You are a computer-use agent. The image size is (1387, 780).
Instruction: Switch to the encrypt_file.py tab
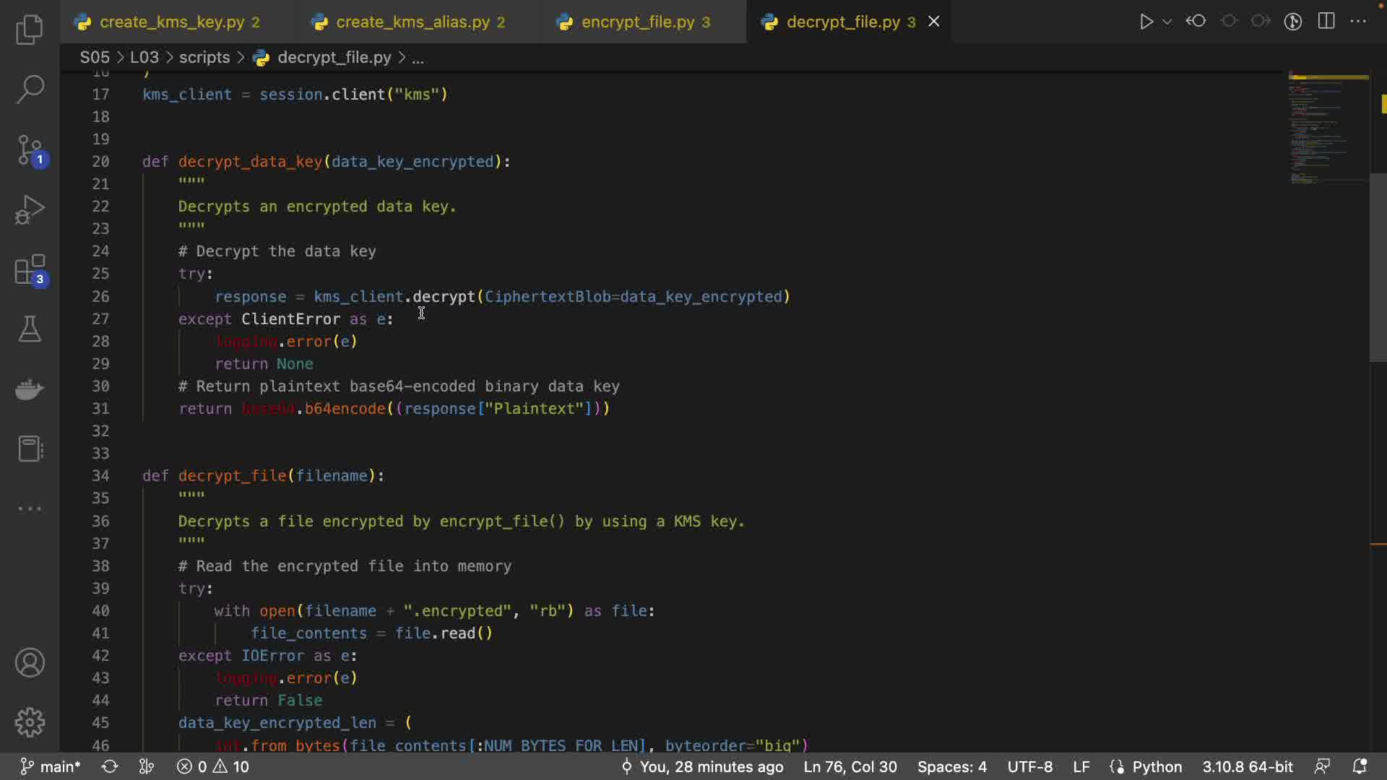coord(638,22)
